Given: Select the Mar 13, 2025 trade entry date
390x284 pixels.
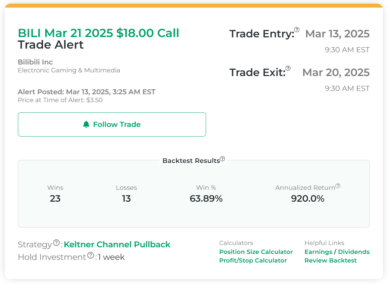Looking at the screenshot, I should pos(337,34).
